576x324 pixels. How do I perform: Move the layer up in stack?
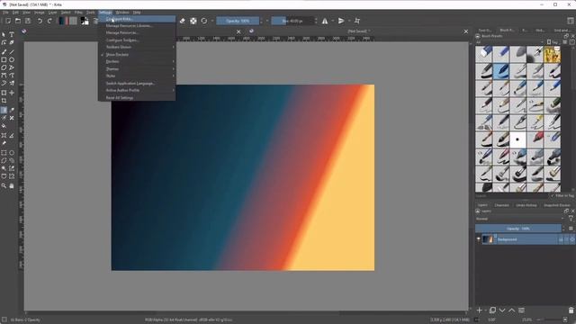(x=512, y=310)
